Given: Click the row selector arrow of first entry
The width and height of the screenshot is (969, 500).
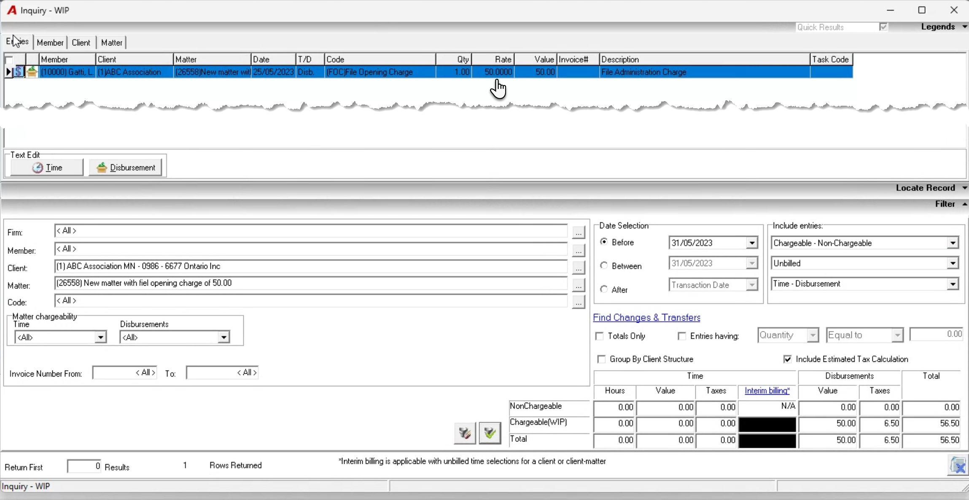Looking at the screenshot, I should pos(8,72).
